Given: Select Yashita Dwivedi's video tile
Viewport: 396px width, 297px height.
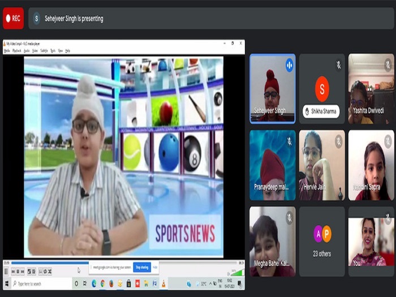Looking at the screenshot, I should (371, 89).
